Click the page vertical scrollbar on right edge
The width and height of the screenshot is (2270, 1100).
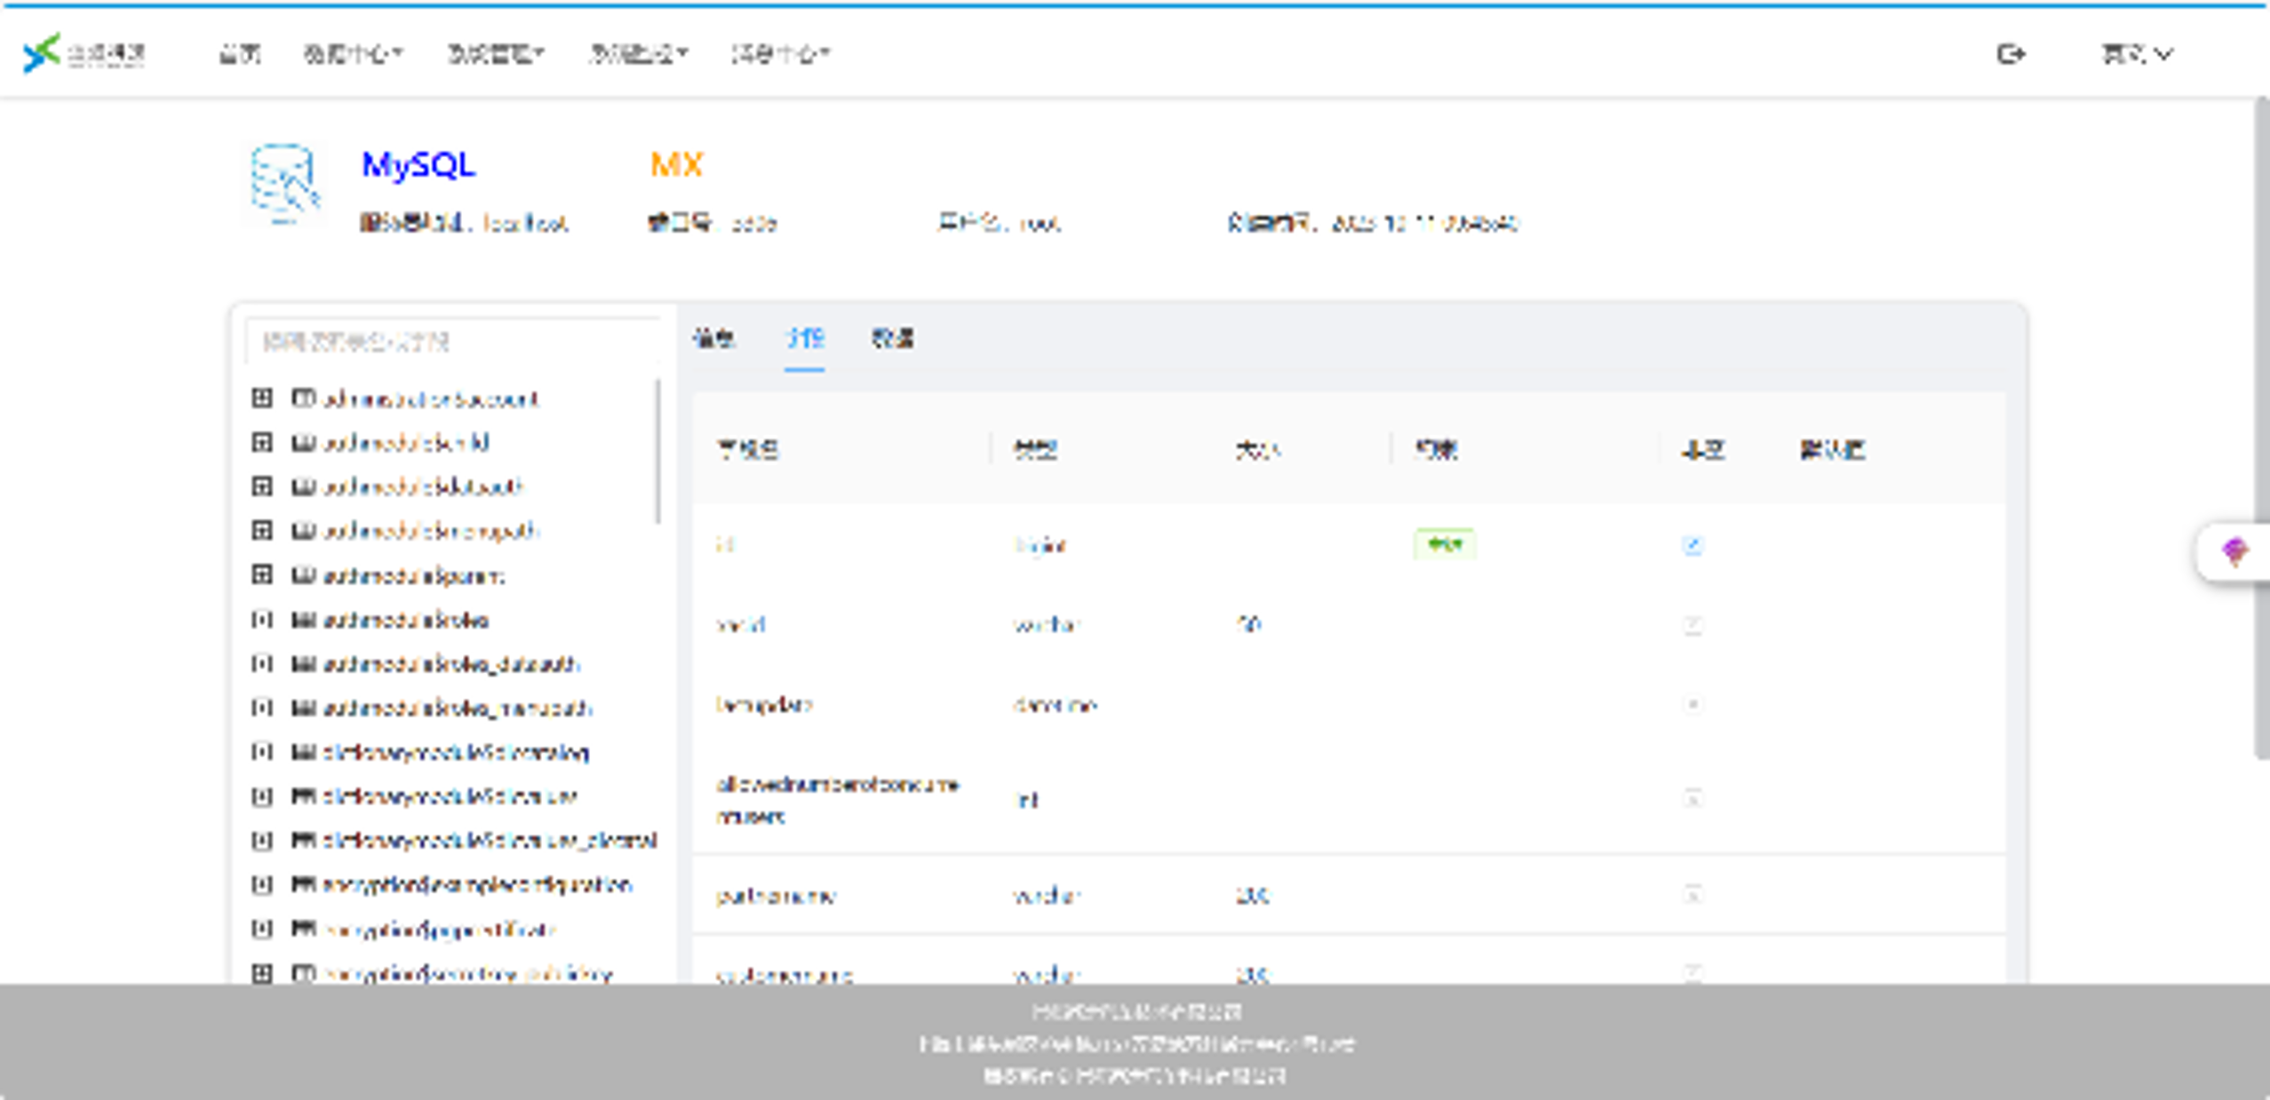pyautogui.click(x=2262, y=428)
